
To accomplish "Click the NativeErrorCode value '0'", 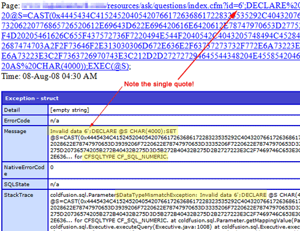I will 52,167.
